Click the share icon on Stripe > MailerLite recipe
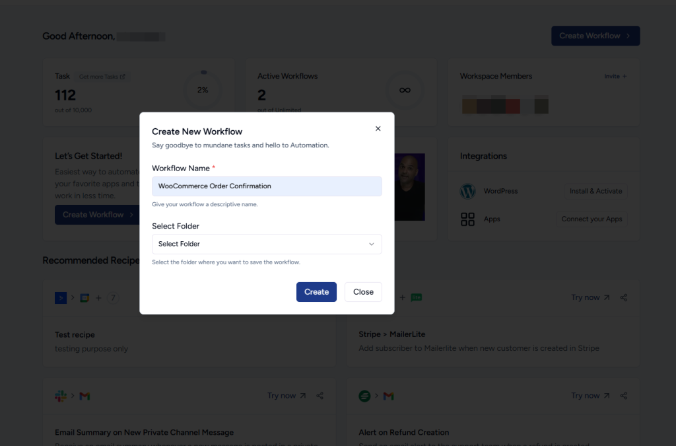The image size is (676, 446). pyautogui.click(x=624, y=297)
